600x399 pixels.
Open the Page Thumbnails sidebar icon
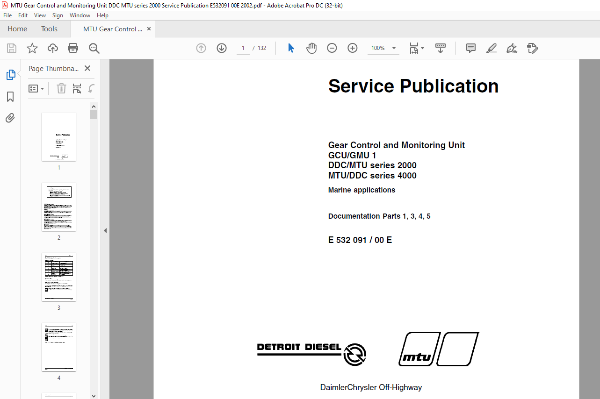coord(10,75)
